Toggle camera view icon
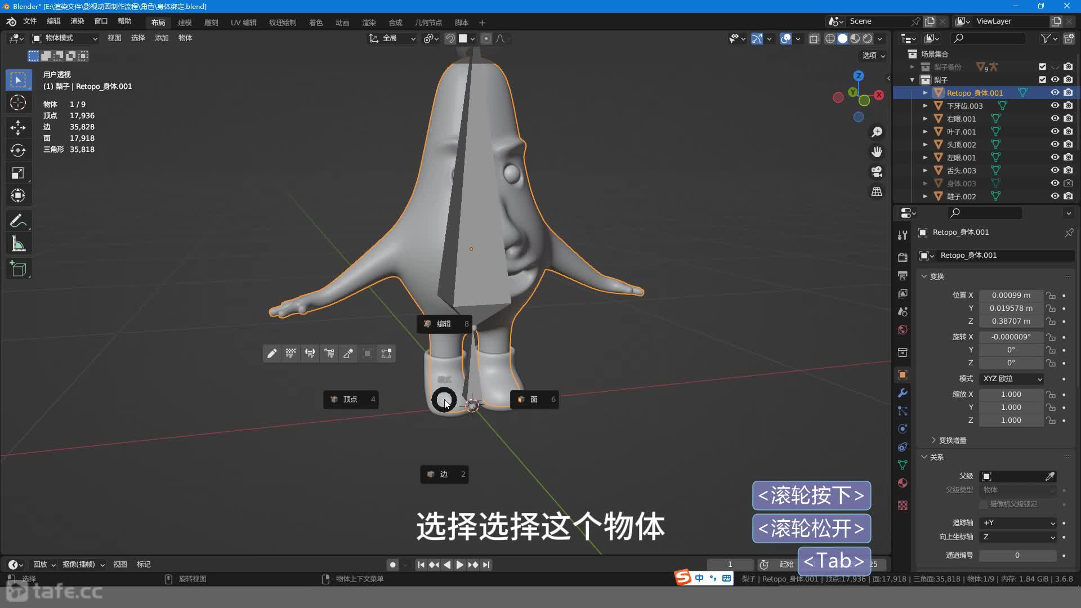This screenshot has height=608, width=1081. 877,171
